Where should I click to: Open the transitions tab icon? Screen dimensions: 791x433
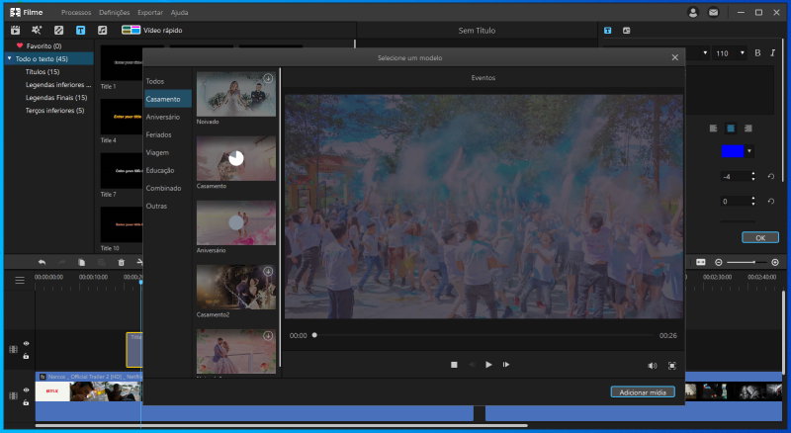coord(58,31)
